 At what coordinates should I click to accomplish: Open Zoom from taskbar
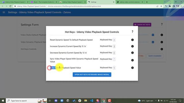click(x=62, y=100)
